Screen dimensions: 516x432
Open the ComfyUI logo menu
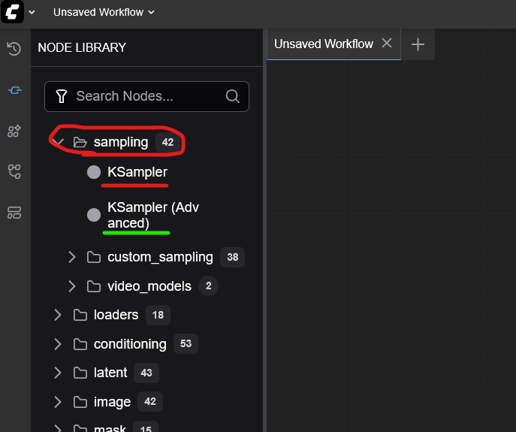point(14,13)
